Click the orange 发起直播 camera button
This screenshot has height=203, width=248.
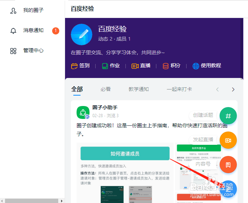[228, 140]
